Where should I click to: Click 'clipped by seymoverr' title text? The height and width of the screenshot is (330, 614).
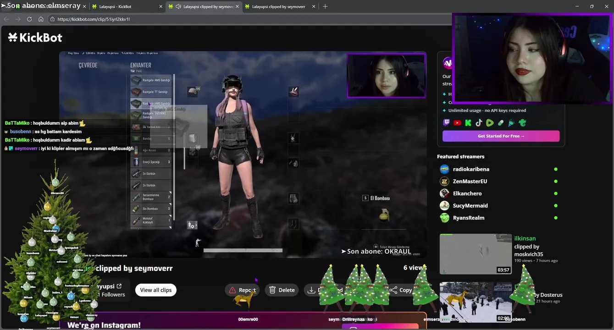[134, 269]
